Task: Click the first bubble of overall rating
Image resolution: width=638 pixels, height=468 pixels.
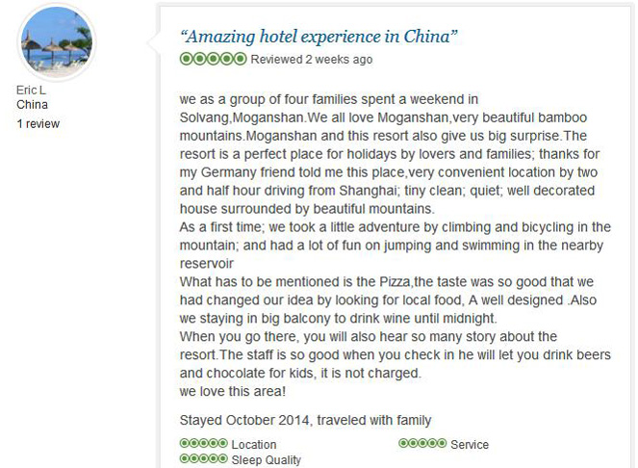Action: click(x=187, y=59)
